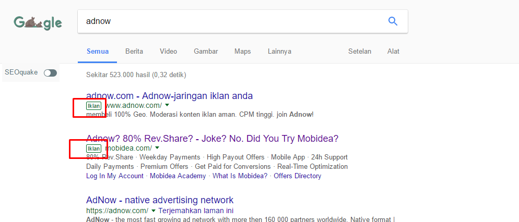Click the Iklan badge on the adnow.com ad
Viewport: 519px width, 222px height.
93,106
